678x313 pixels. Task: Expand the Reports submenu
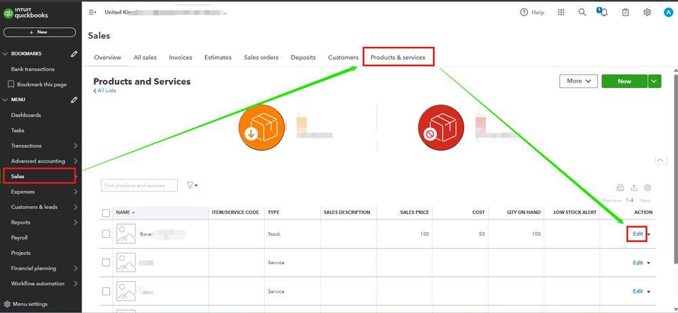(x=75, y=222)
